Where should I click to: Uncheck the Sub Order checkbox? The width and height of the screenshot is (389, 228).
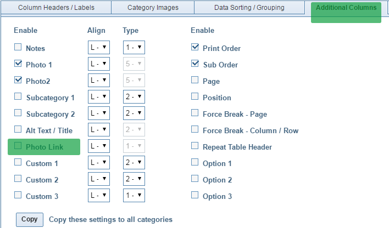tap(195, 64)
